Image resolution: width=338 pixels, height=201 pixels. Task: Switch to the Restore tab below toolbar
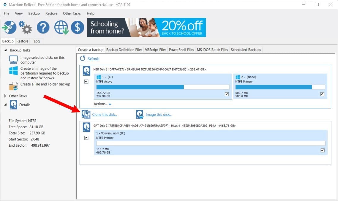(22, 41)
